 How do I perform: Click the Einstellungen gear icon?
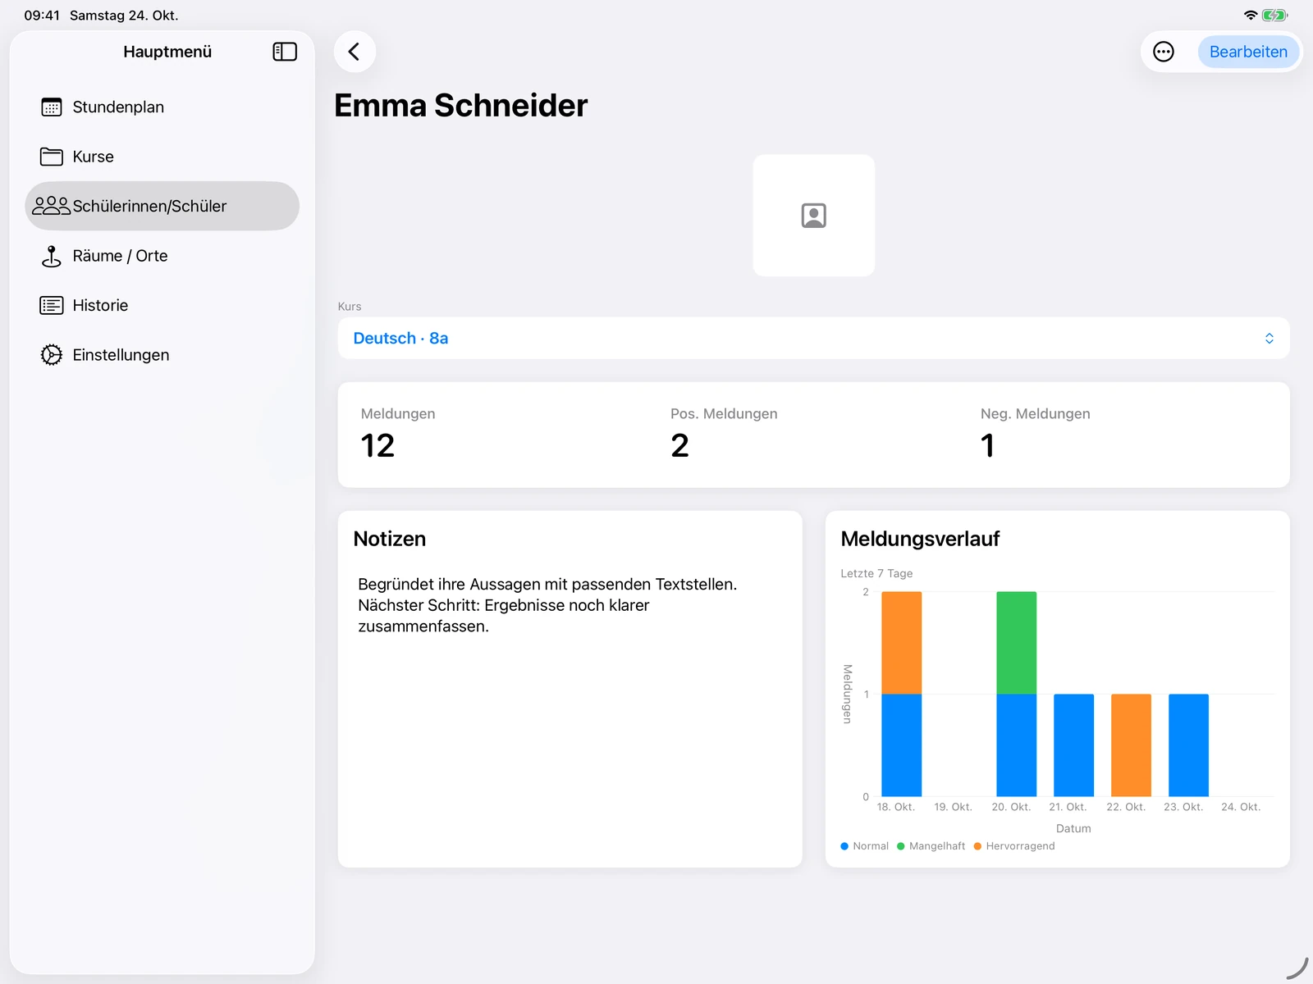52,355
